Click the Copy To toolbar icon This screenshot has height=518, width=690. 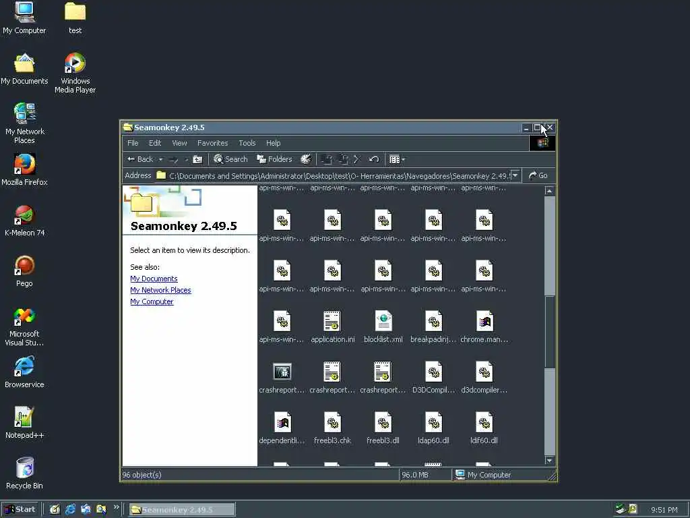click(343, 159)
